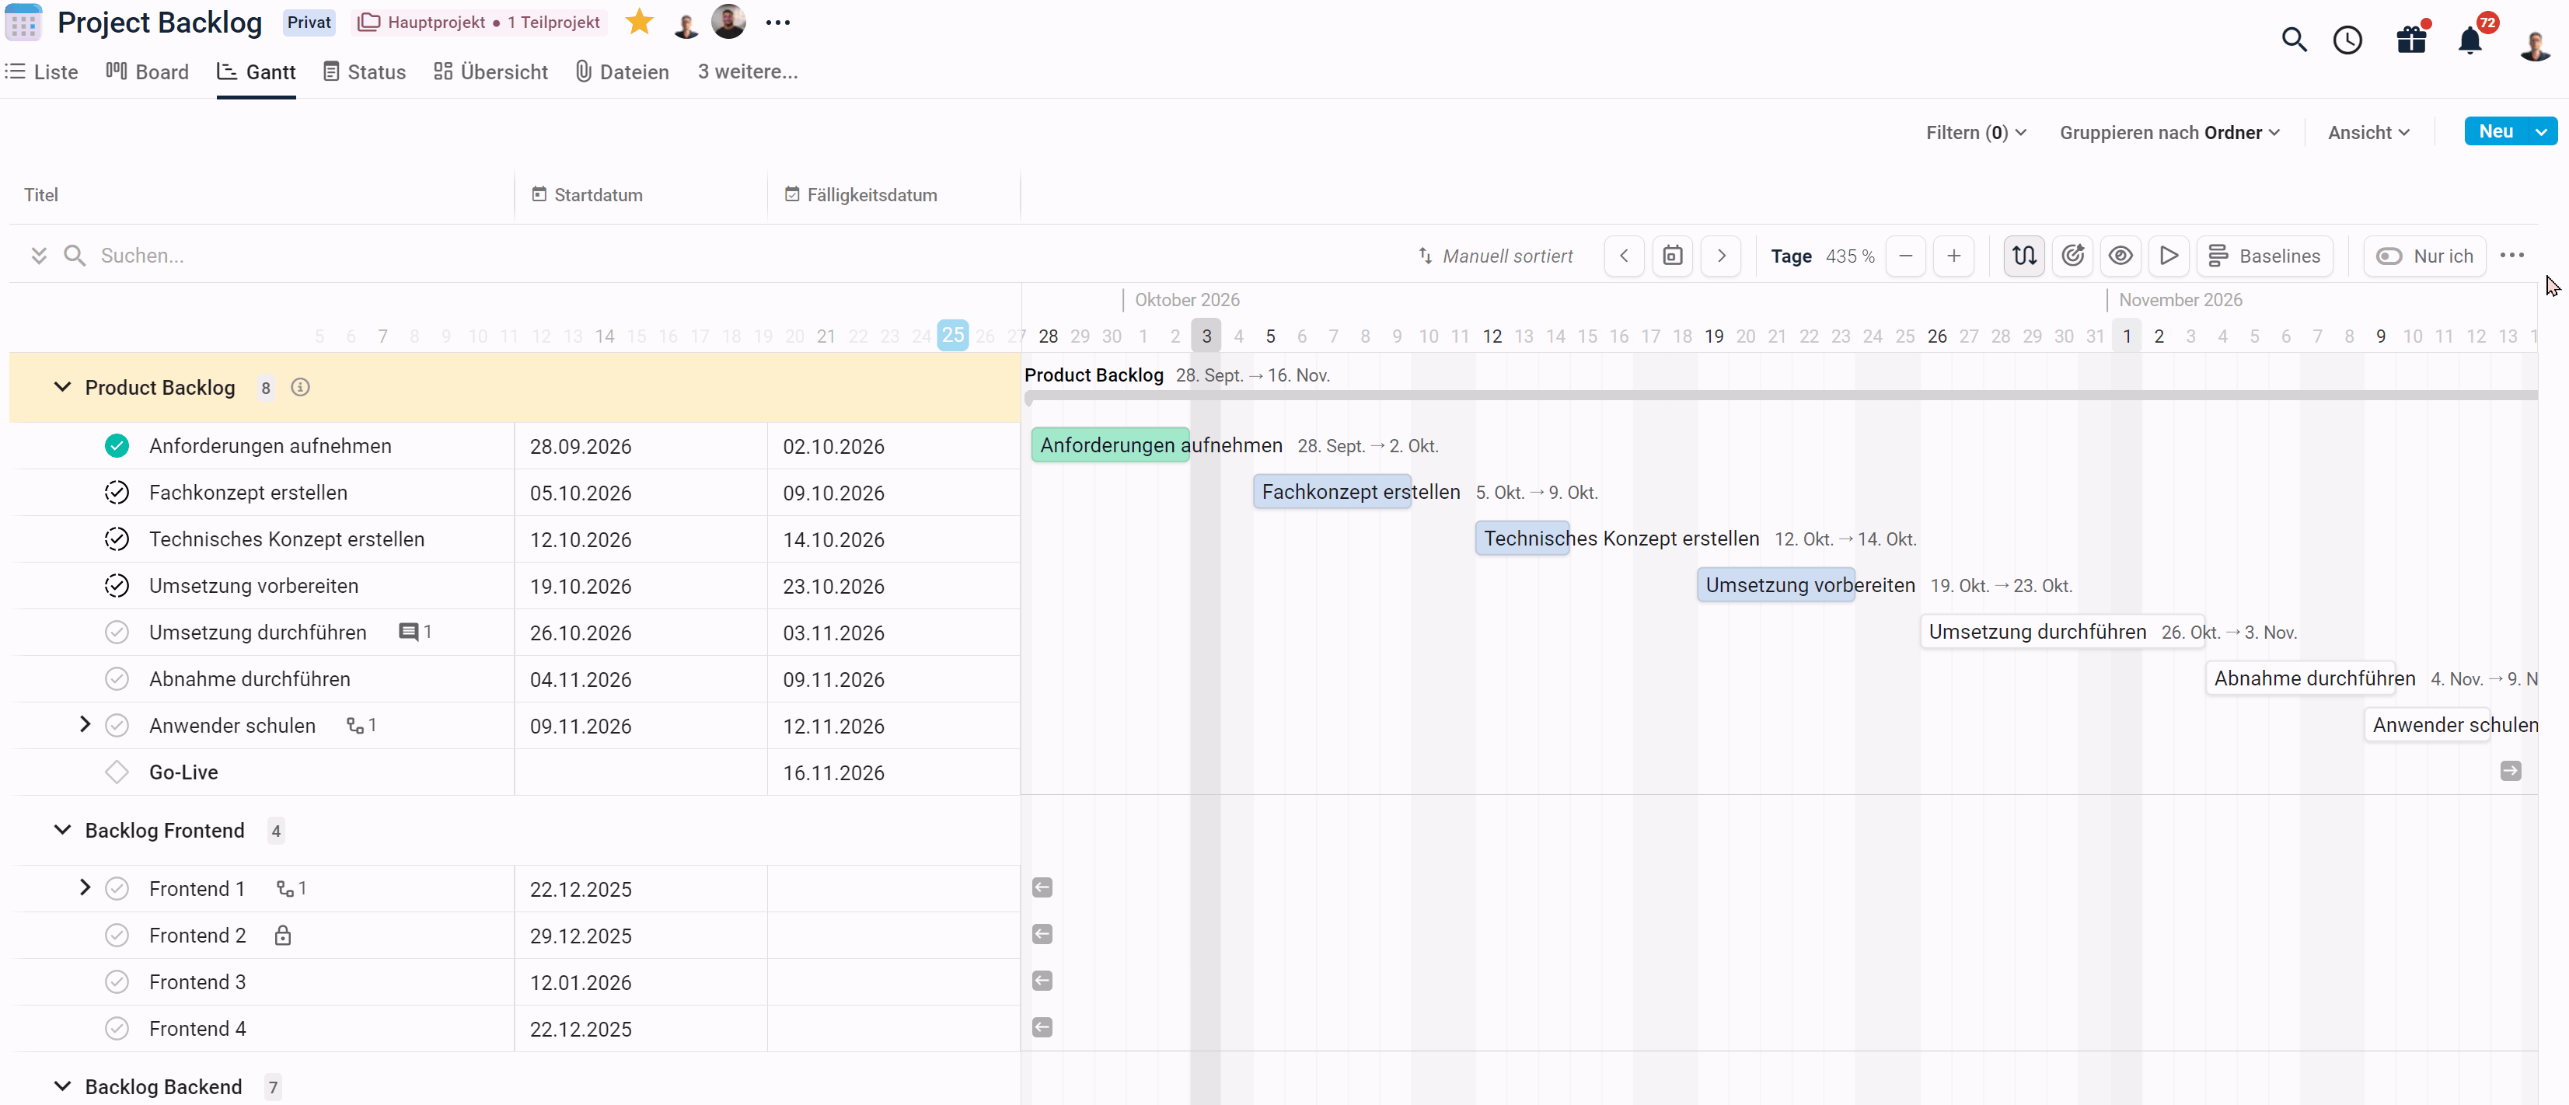Open the three-dot menu next to project title
Image resolution: width=2569 pixels, height=1105 pixels.
(778, 22)
